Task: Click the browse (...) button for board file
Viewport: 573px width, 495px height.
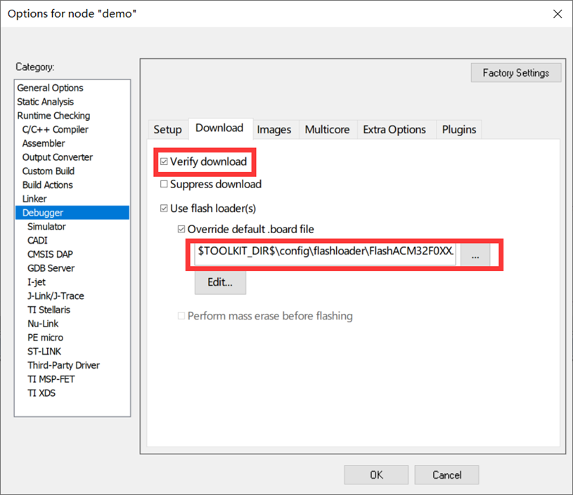Action: [475, 256]
